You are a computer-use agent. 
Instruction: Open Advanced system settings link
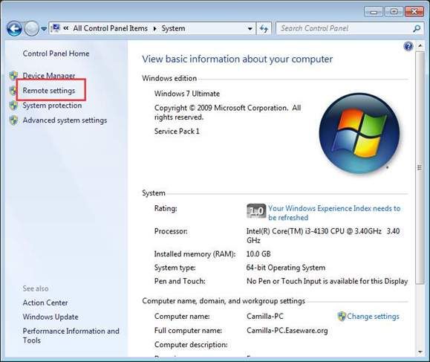pyautogui.click(x=65, y=120)
